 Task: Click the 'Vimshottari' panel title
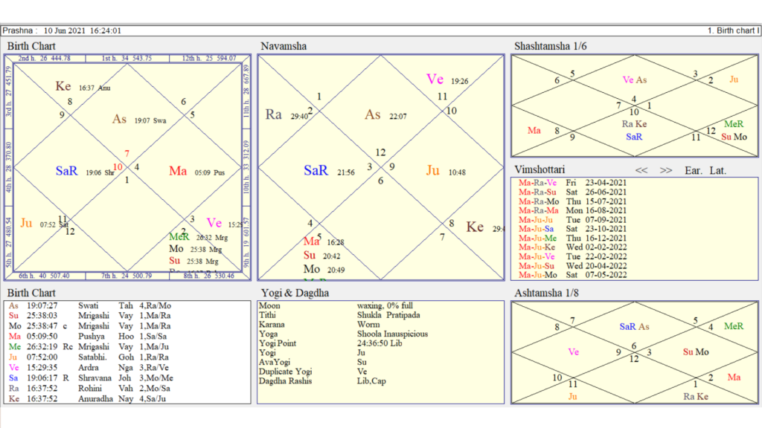(x=540, y=169)
